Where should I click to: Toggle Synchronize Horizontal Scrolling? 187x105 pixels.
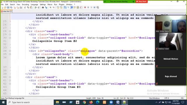click(61, 7)
